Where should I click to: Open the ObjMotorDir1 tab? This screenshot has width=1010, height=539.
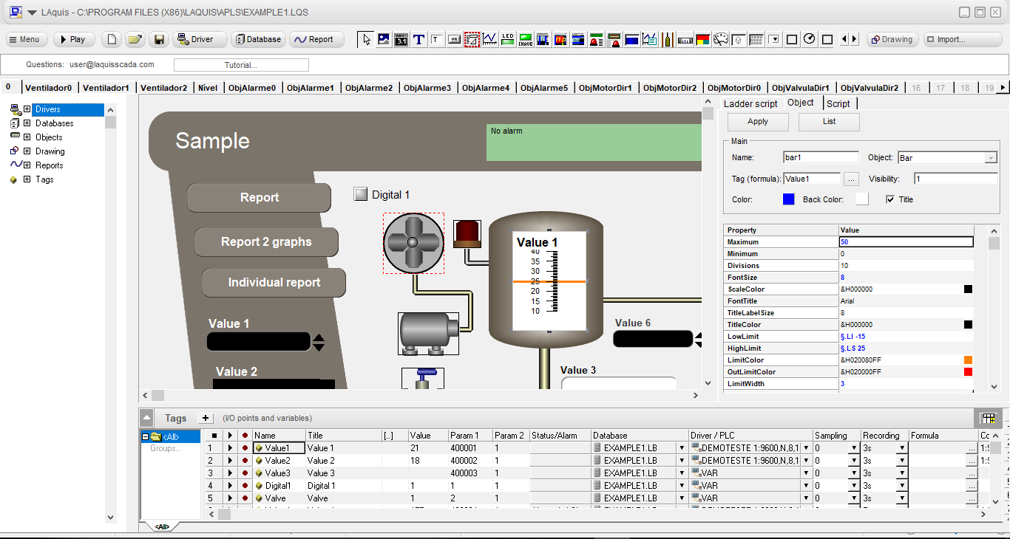[x=606, y=88]
